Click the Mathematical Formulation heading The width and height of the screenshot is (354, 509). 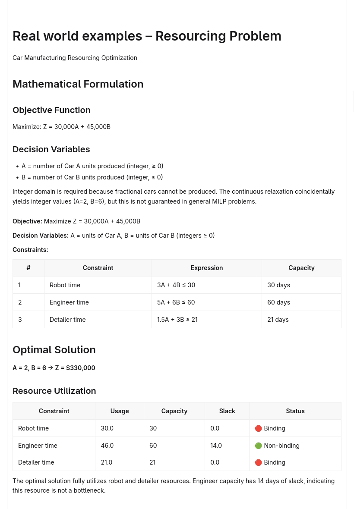pyautogui.click(x=78, y=84)
